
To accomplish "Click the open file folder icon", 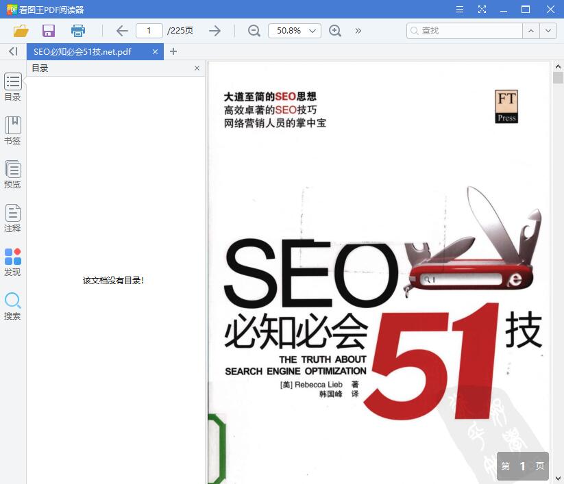I will pos(20,31).
